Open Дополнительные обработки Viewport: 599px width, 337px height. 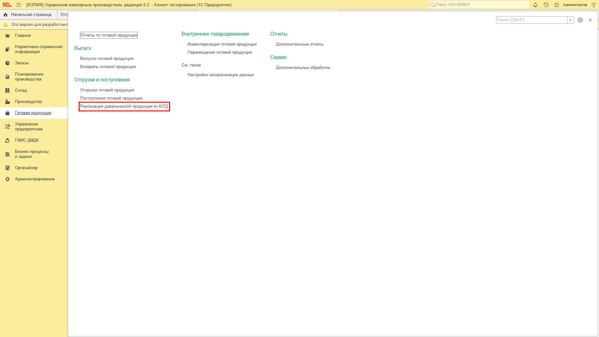[x=303, y=68]
